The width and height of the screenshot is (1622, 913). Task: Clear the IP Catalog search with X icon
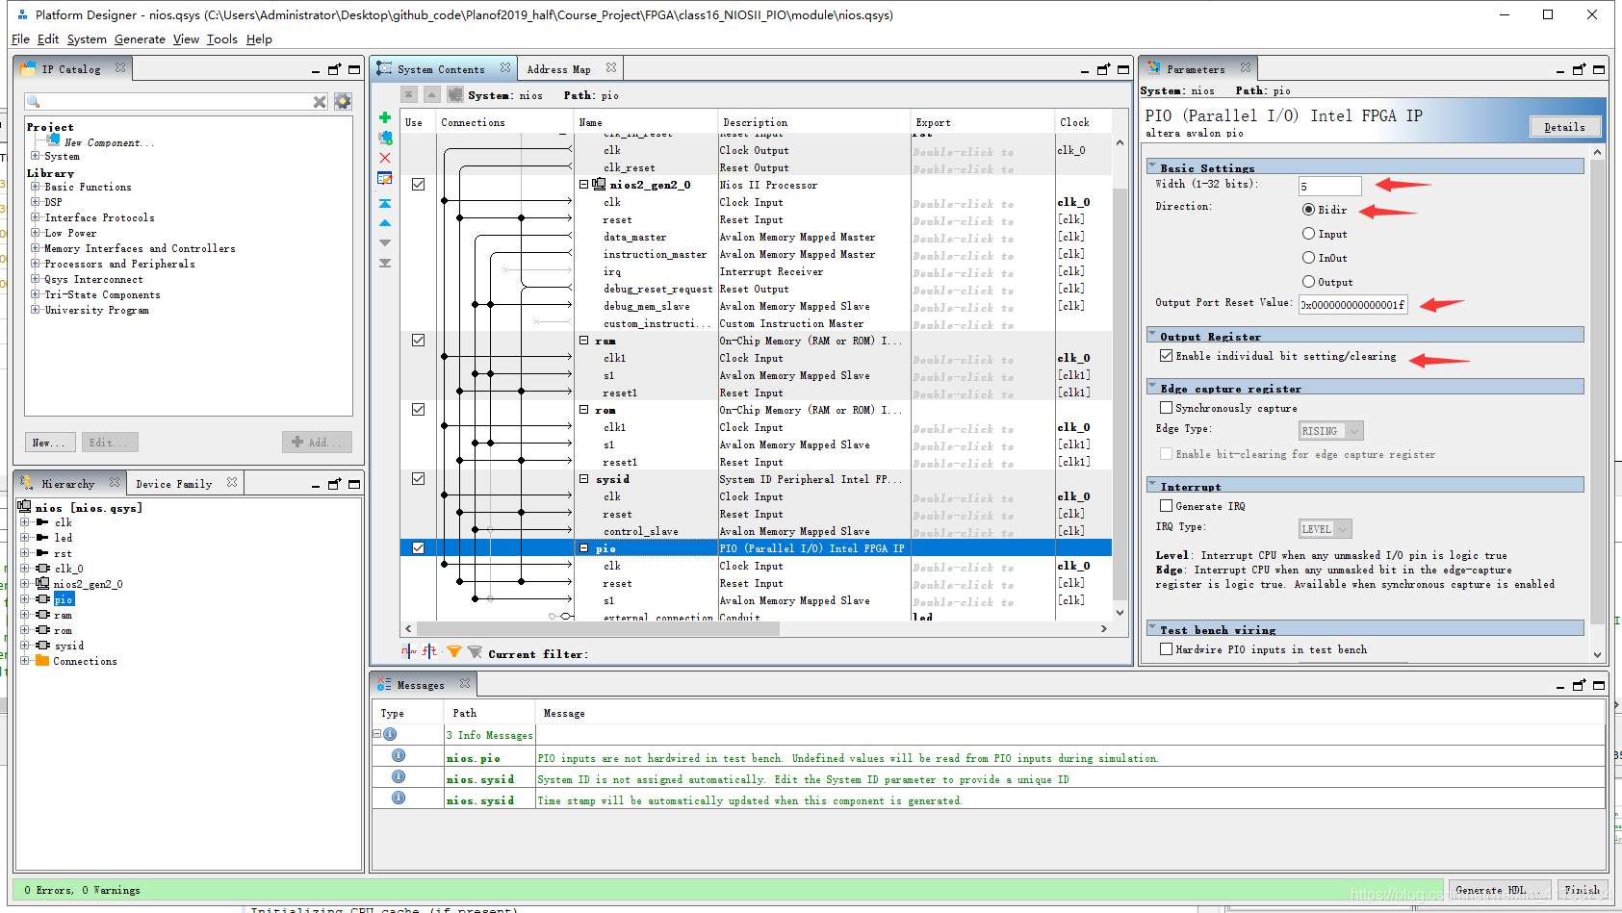pyautogui.click(x=320, y=101)
